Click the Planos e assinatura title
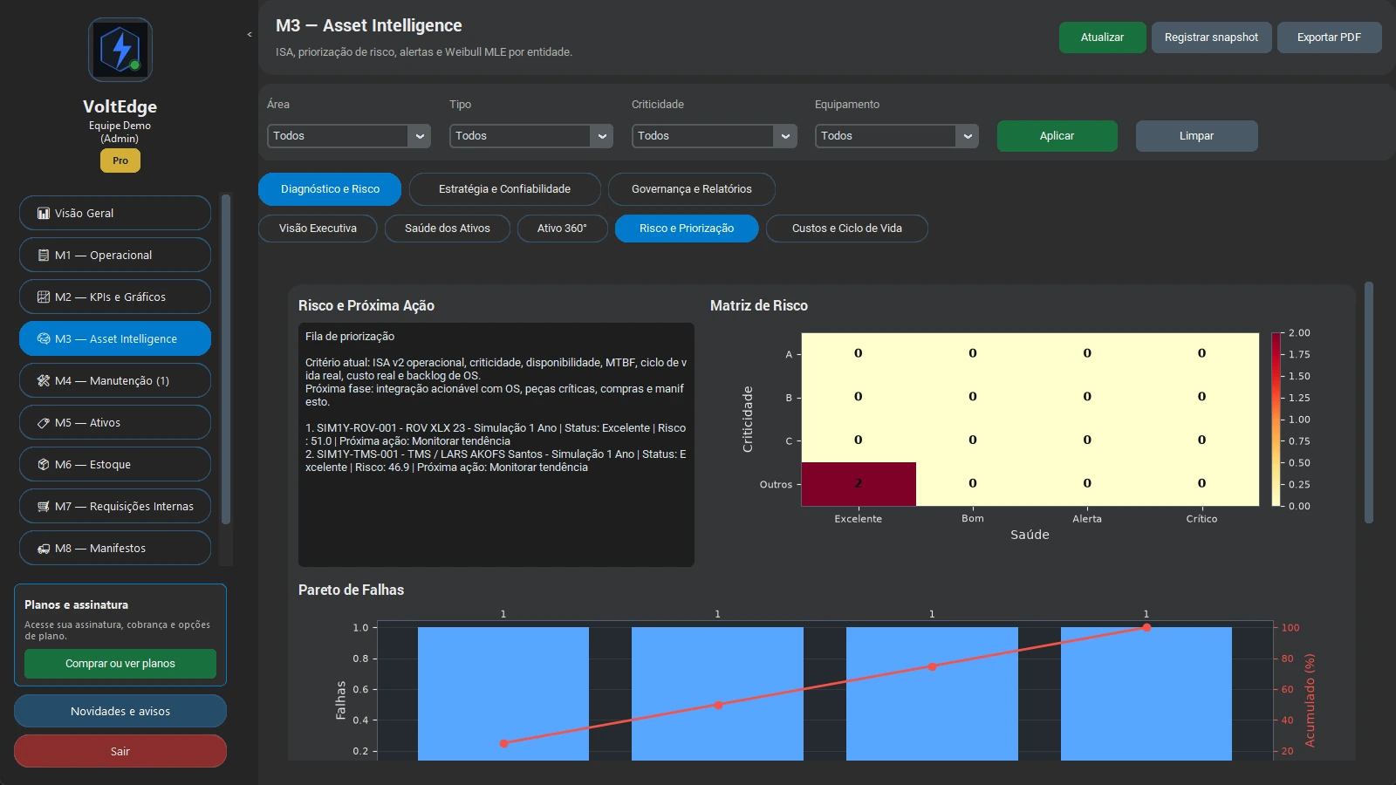The image size is (1396, 785). (76, 604)
